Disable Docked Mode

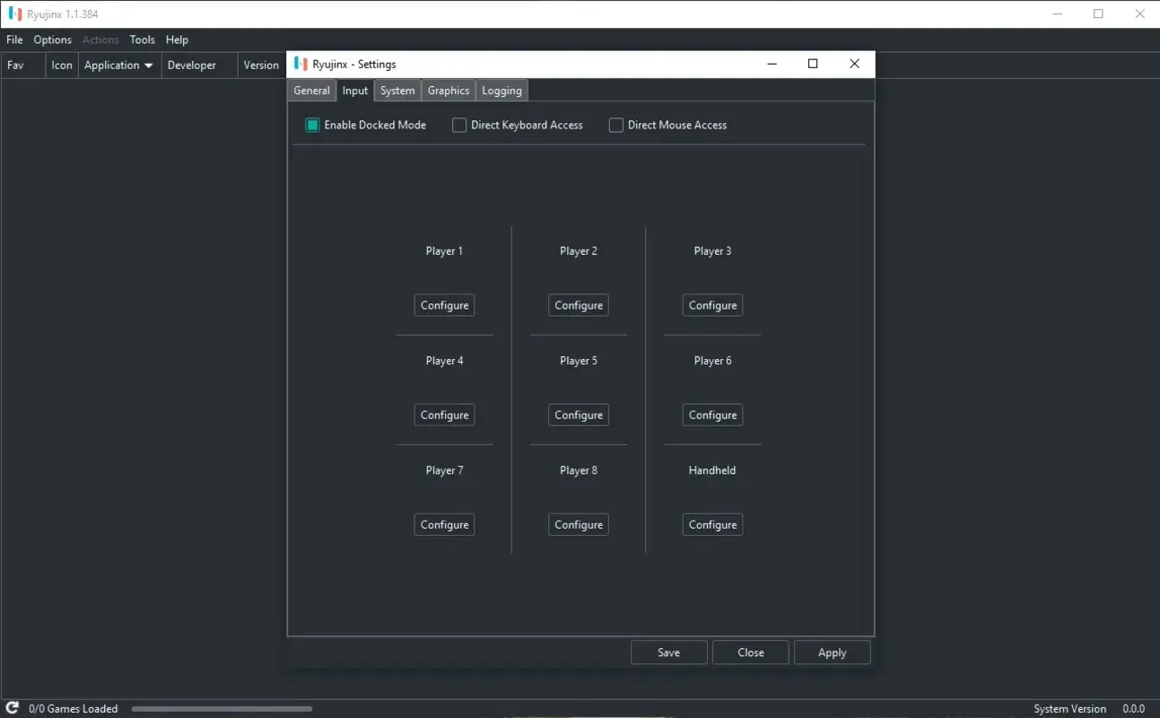[312, 125]
